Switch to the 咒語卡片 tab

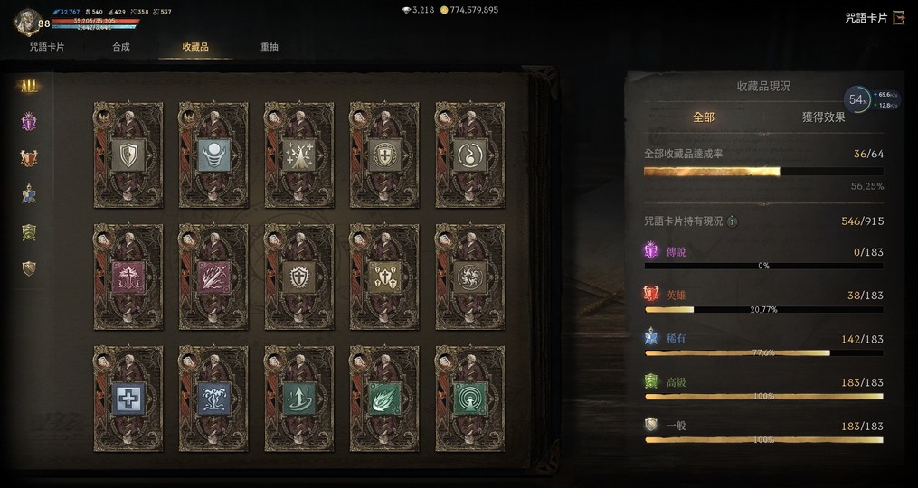pos(47,47)
